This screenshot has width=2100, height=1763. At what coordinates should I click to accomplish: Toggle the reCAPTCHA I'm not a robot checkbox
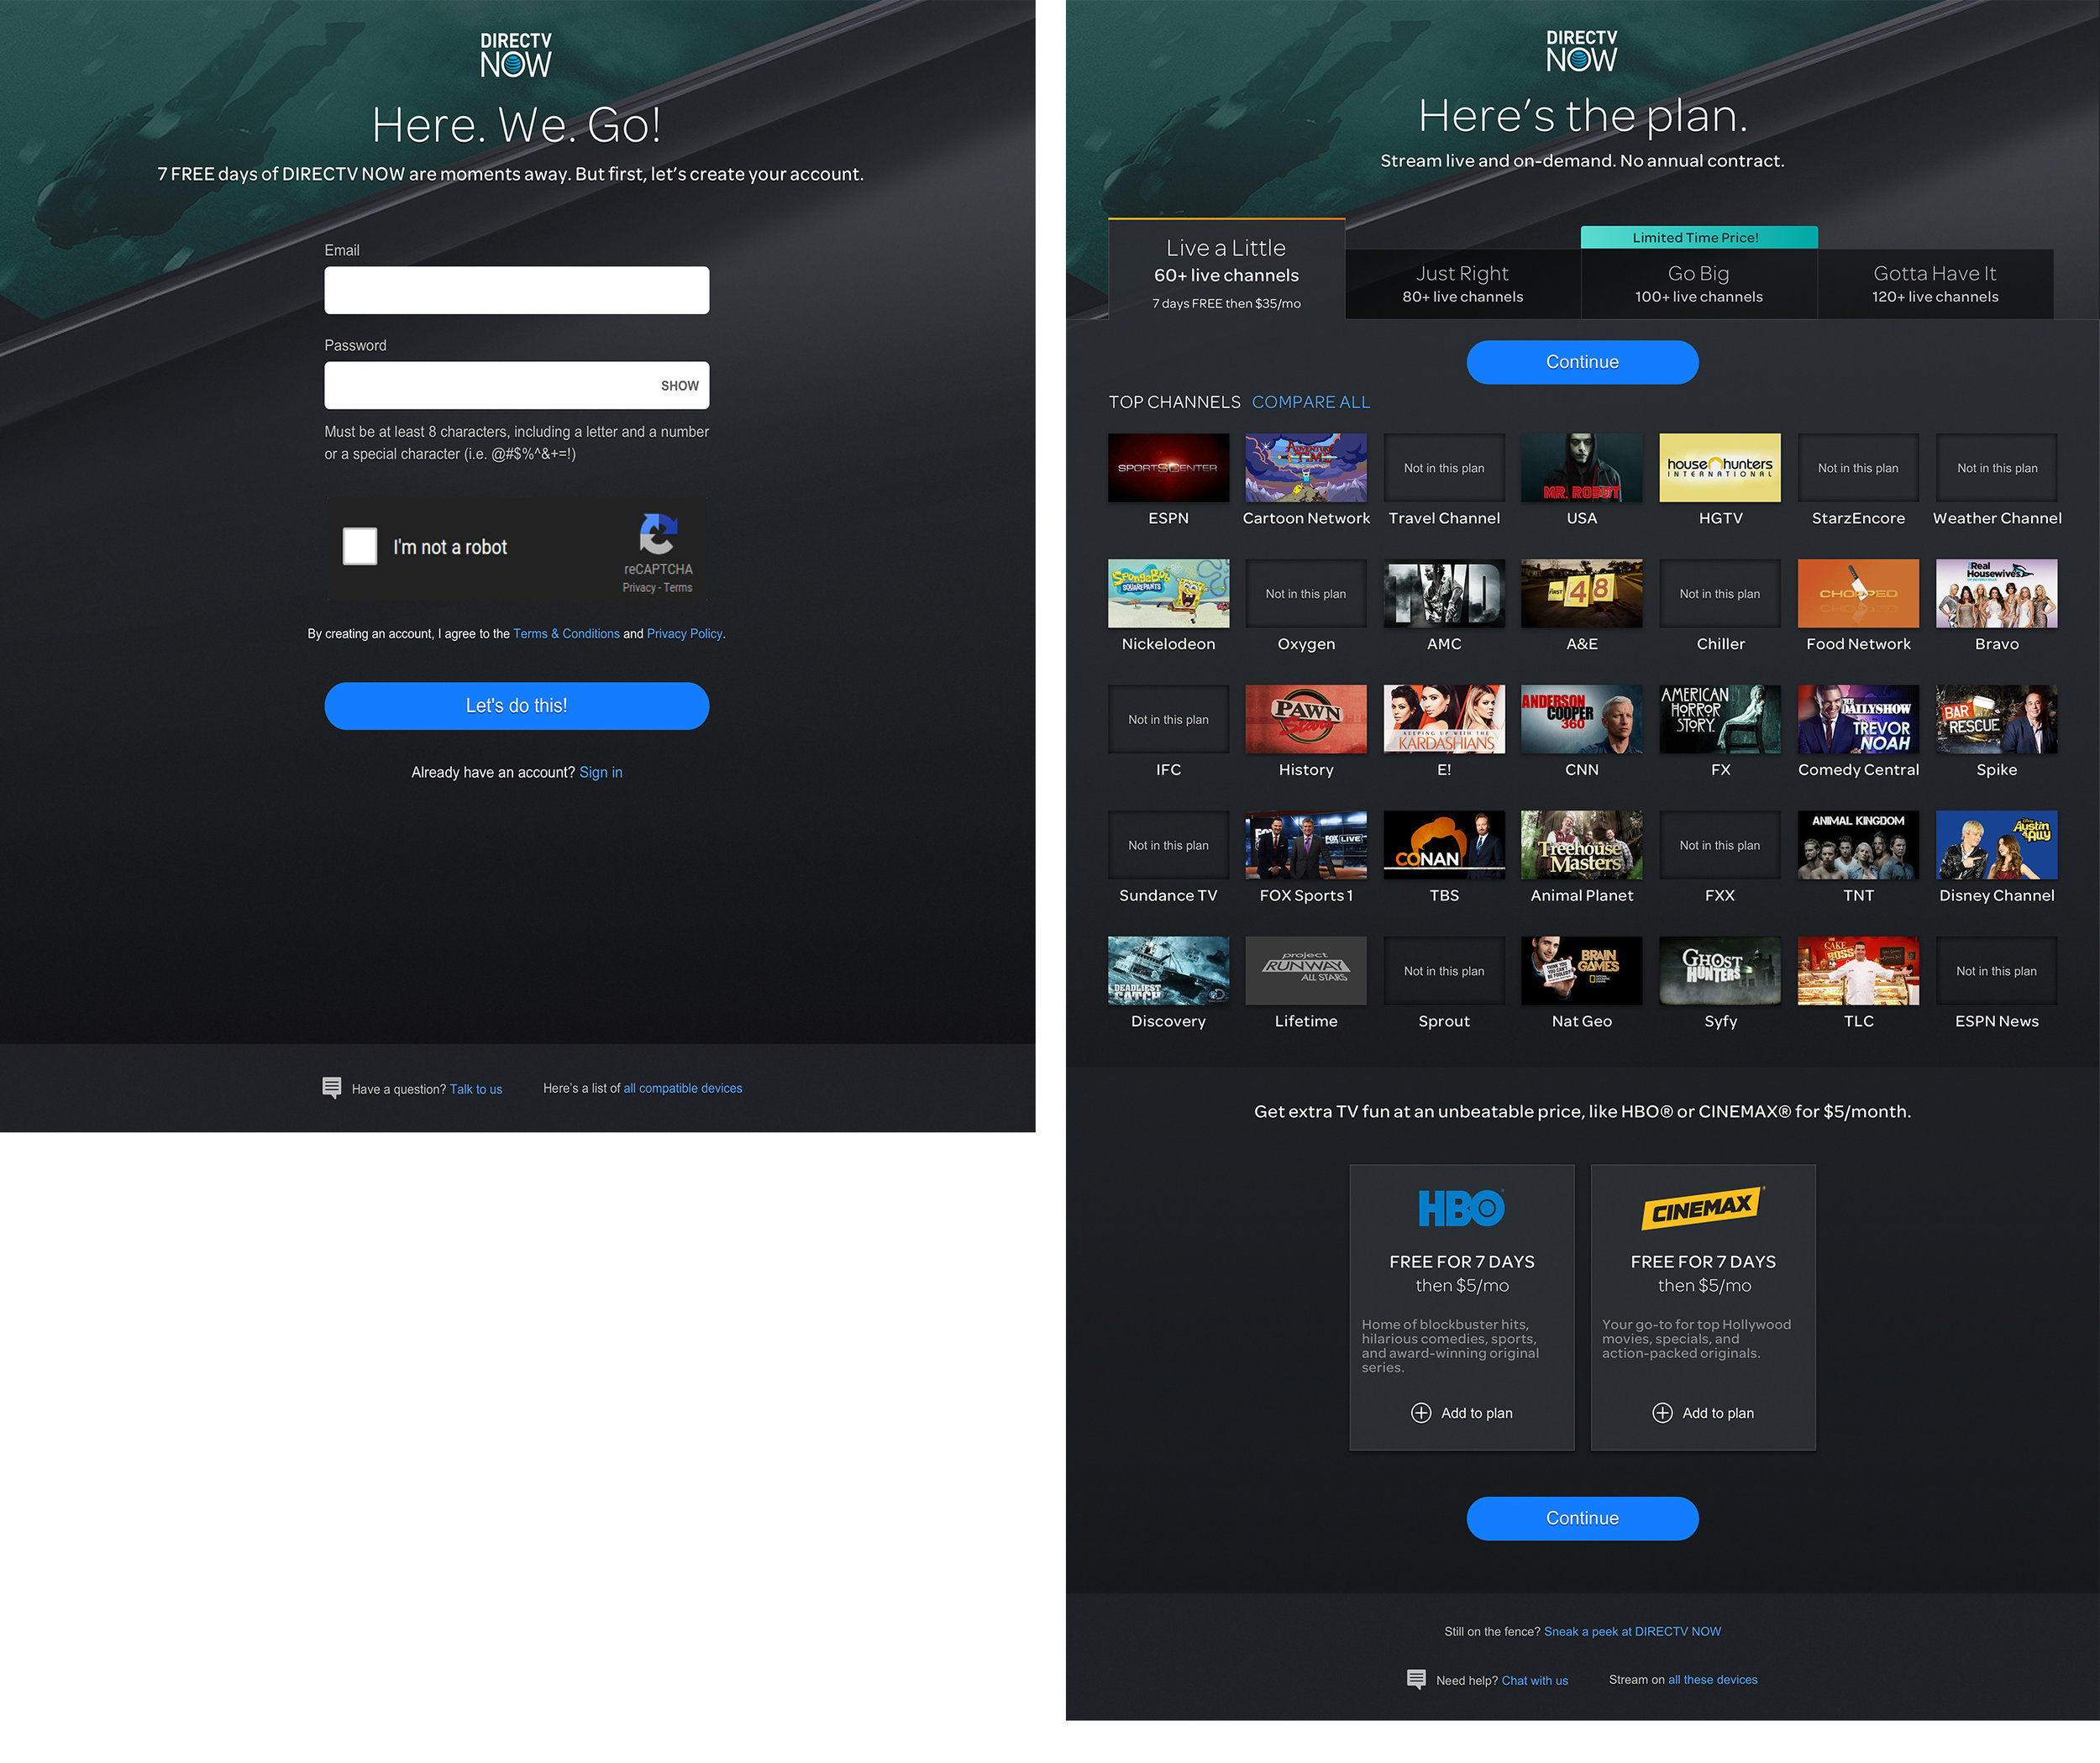359,546
